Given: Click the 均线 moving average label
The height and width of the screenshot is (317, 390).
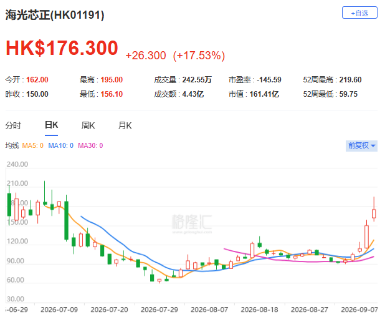Looking at the screenshot, I should [12, 145].
